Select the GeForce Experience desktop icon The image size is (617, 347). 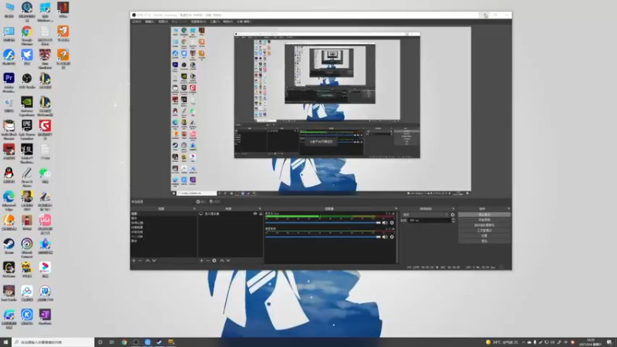click(x=27, y=106)
